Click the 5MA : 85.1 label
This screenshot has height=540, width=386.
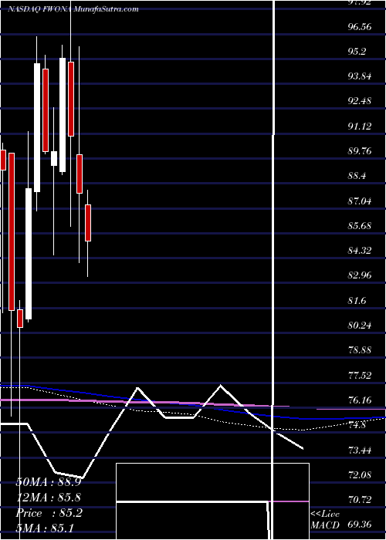(45, 528)
